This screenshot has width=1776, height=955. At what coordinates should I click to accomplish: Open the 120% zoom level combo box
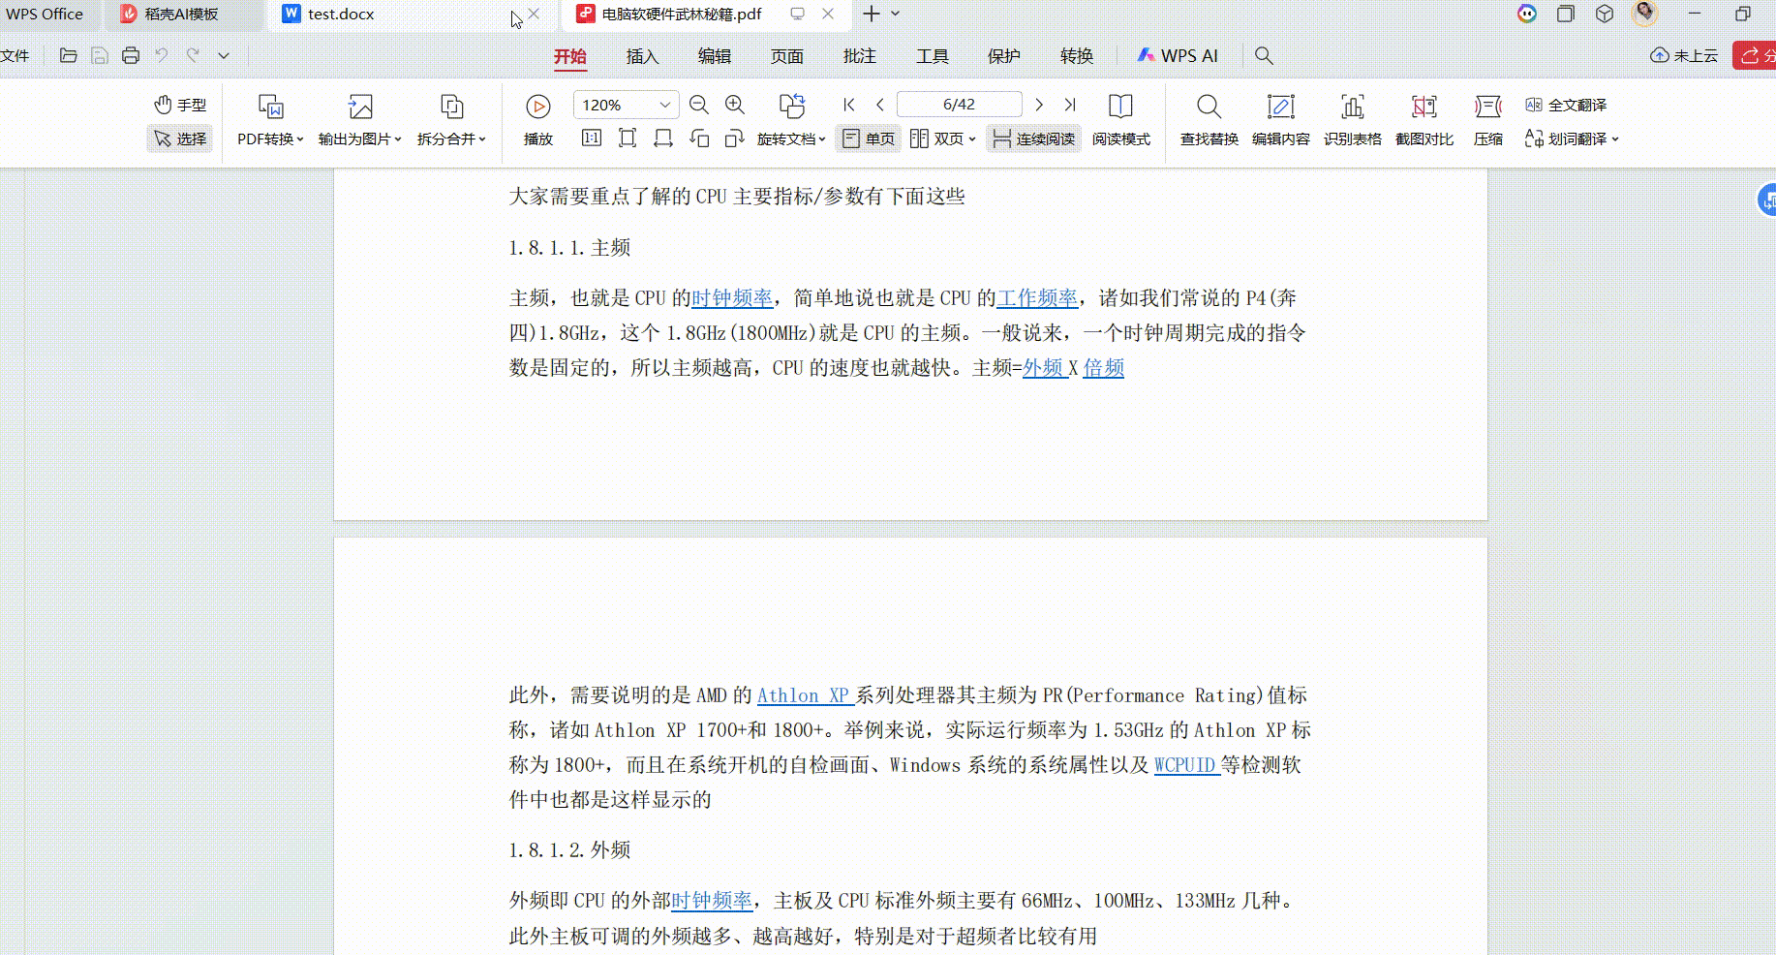coord(625,105)
